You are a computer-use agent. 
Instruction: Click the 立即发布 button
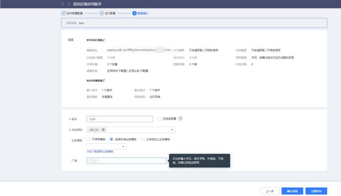coord(316,191)
